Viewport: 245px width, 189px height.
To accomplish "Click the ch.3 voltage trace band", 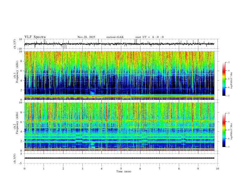I will coord(119,158).
